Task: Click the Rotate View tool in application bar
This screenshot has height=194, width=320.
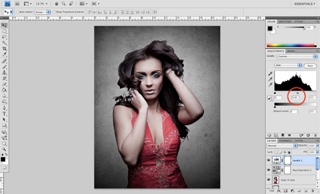Action: point(71,4)
